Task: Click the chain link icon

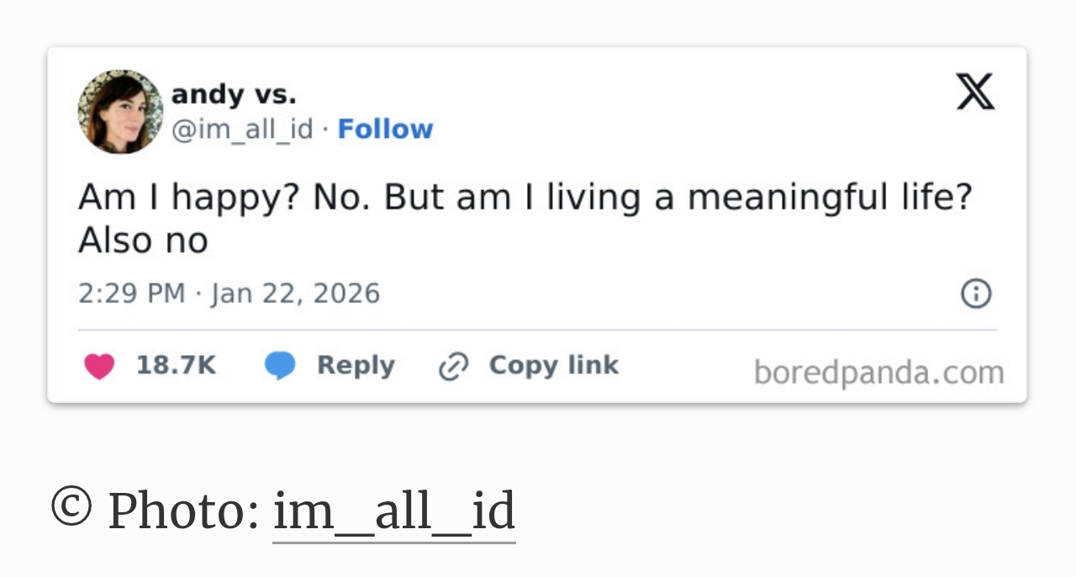Action: coord(453,367)
